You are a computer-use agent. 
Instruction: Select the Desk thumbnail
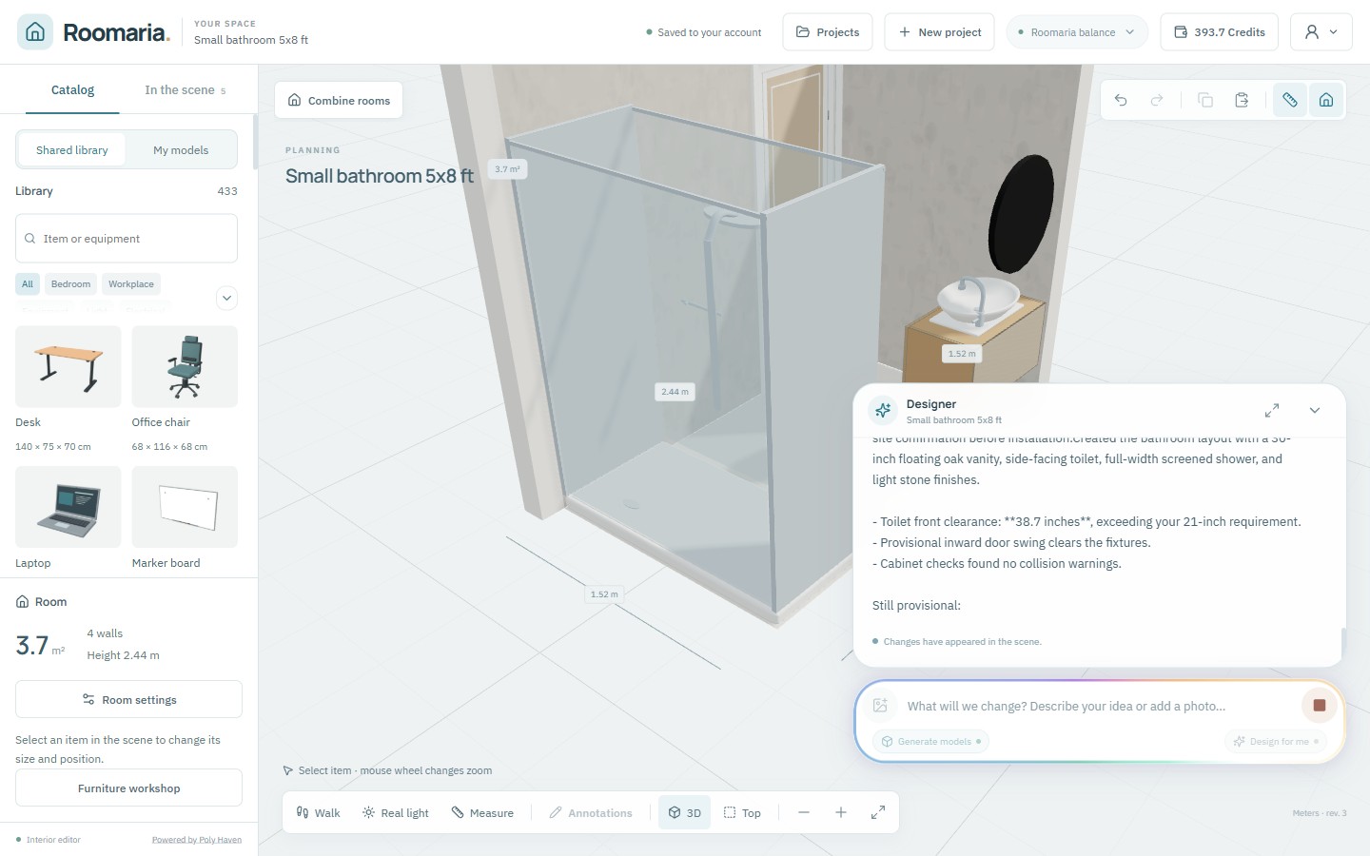(x=68, y=367)
